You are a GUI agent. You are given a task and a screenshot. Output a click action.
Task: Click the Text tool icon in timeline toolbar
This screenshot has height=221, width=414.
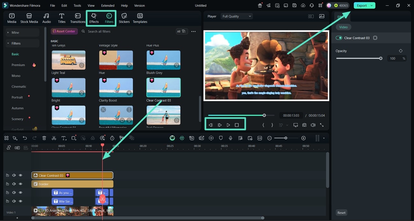(64, 138)
